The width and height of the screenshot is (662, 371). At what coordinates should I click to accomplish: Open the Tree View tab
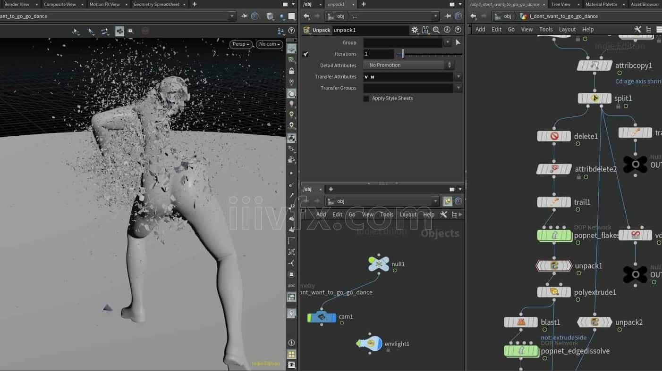click(x=560, y=4)
